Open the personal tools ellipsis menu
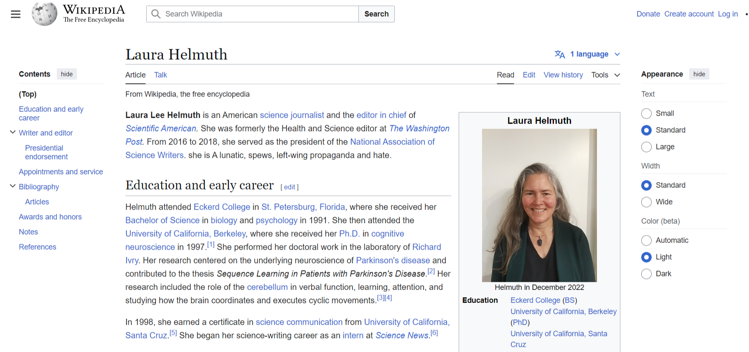This screenshot has width=749, height=352. click(x=746, y=14)
